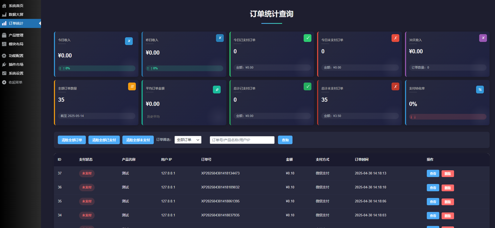Click red trend bar on 支付转化率 card

point(448,117)
